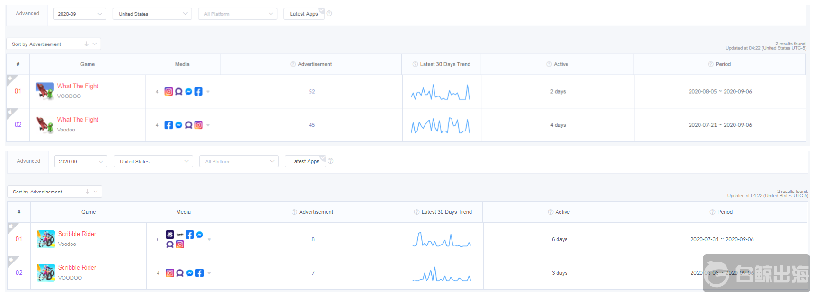The height and width of the screenshot is (297, 815).
Task: Click Messenger icon in second What The Fight row
Action: tap(178, 125)
